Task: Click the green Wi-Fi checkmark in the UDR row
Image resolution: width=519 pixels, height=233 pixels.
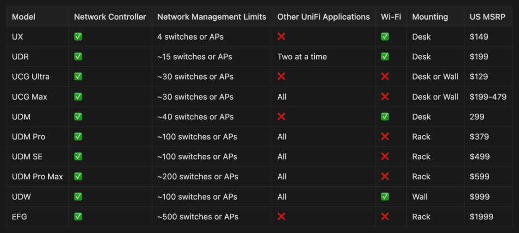Action: [385, 57]
